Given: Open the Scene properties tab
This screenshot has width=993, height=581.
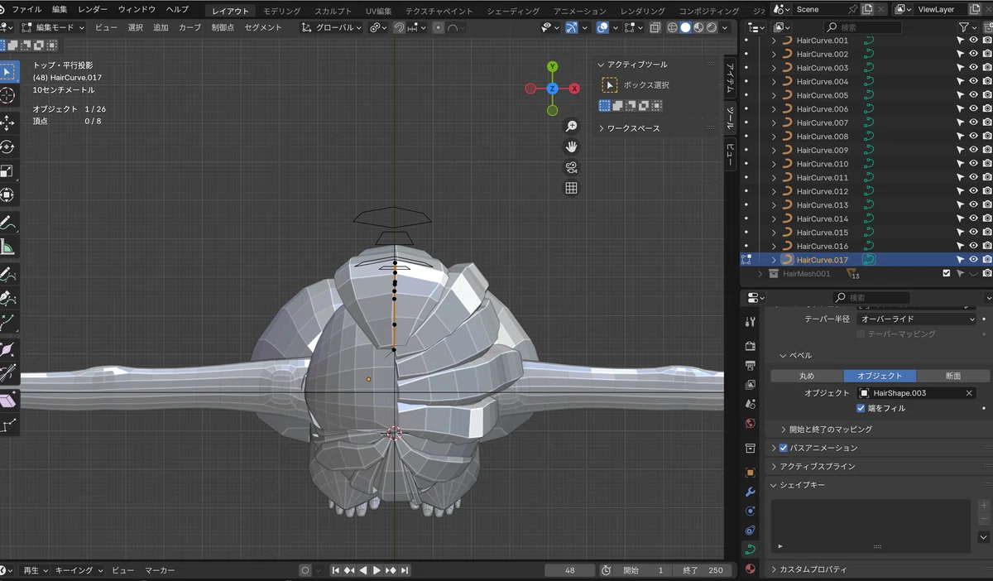Looking at the screenshot, I should pyautogui.click(x=750, y=404).
